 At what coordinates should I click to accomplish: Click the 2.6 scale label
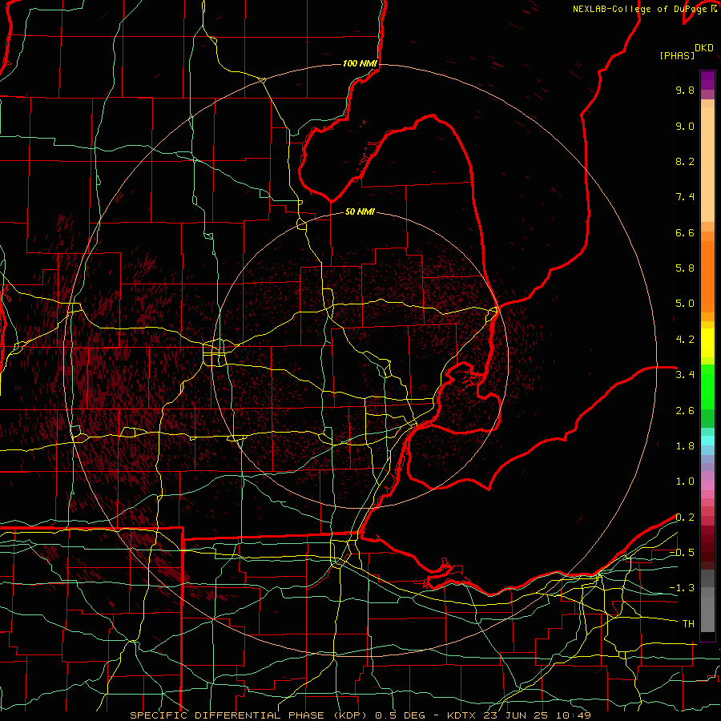coord(685,411)
